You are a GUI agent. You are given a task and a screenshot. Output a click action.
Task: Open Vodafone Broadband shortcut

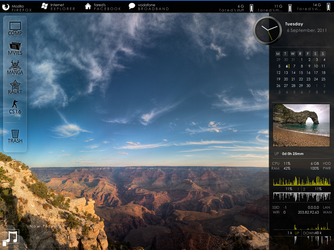click(x=148, y=7)
